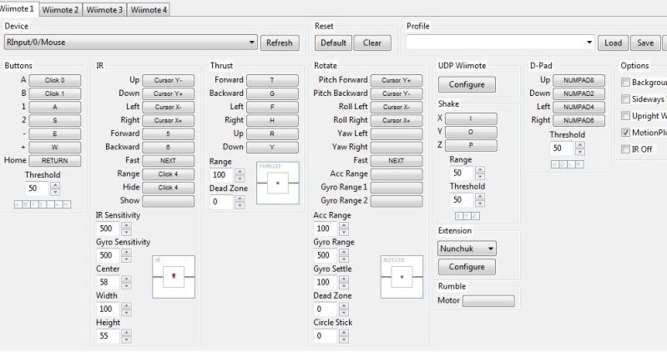This screenshot has height=352, width=667.
Task: Toggle the Background input checkbox
Action: tap(625, 82)
